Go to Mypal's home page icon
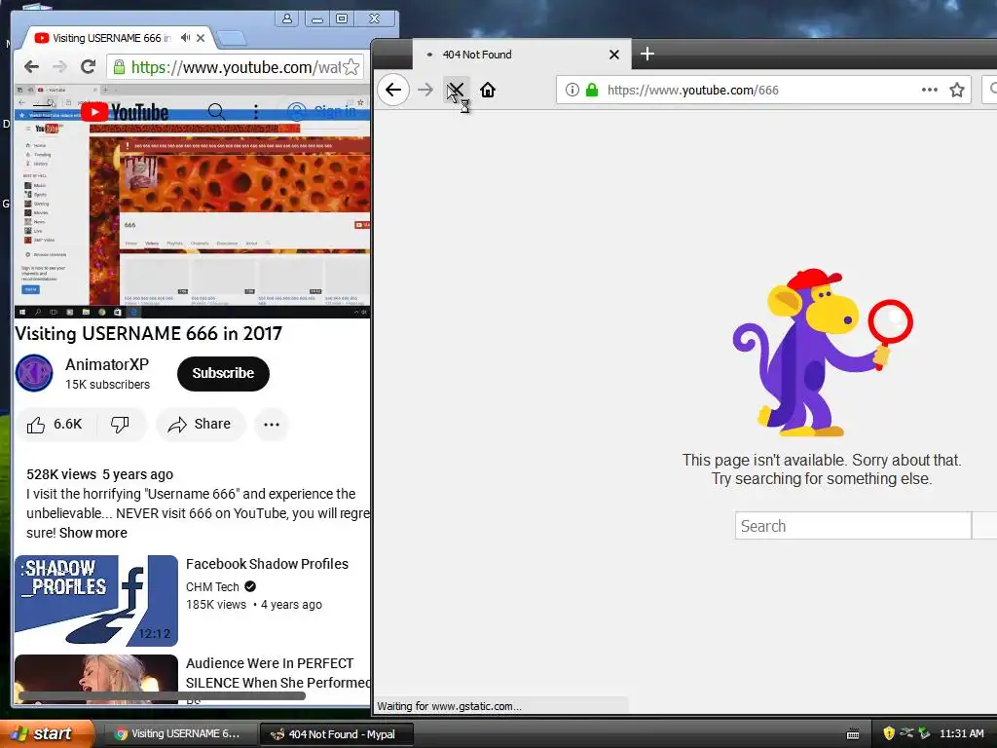 (488, 90)
